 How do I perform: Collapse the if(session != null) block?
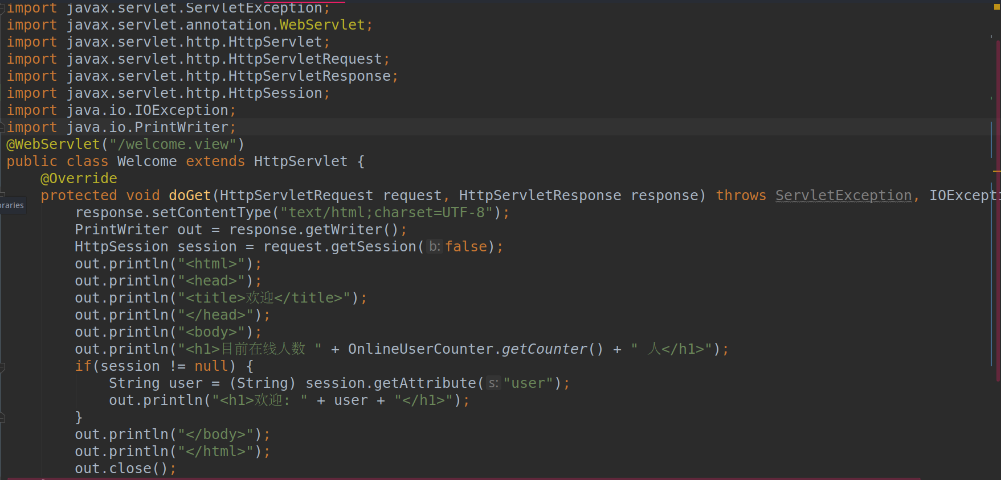tap(2, 367)
